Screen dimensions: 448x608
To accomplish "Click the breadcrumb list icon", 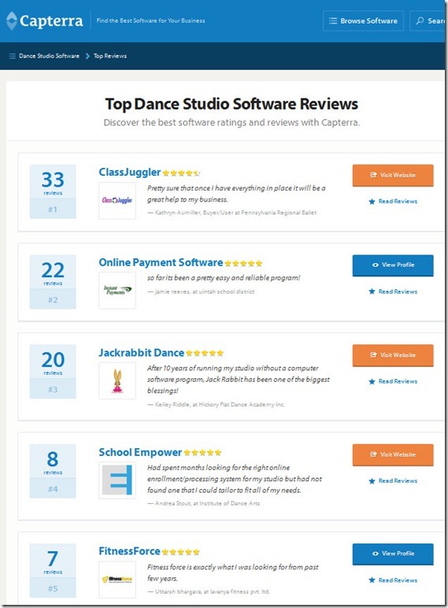I will [x=12, y=56].
